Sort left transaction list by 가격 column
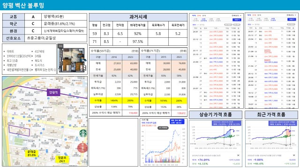Viewport: 300px width, 168px height. coord(216,28)
